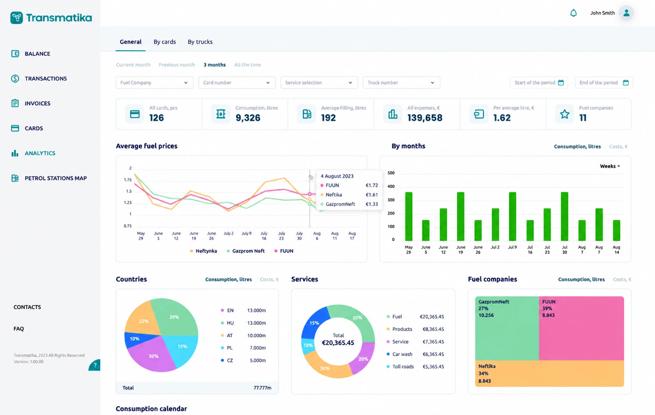This screenshot has height=415, width=655.
Task: Select the Previous month filter
Action: pyautogui.click(x=177, y=65)
